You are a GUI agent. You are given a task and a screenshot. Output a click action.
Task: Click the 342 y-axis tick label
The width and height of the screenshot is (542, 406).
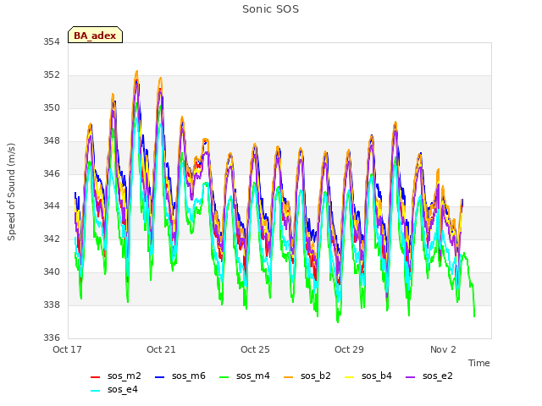(x=52, y=239)
